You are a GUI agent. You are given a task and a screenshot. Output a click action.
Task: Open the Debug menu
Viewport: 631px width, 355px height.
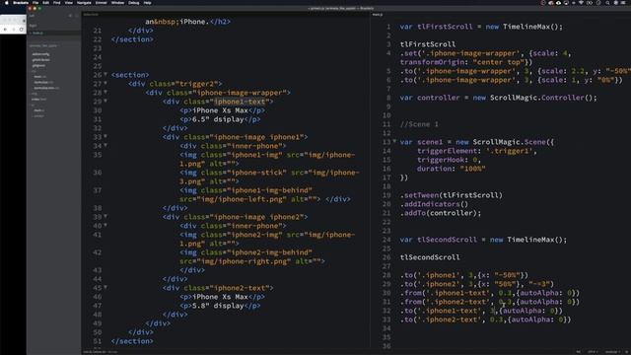134,2
